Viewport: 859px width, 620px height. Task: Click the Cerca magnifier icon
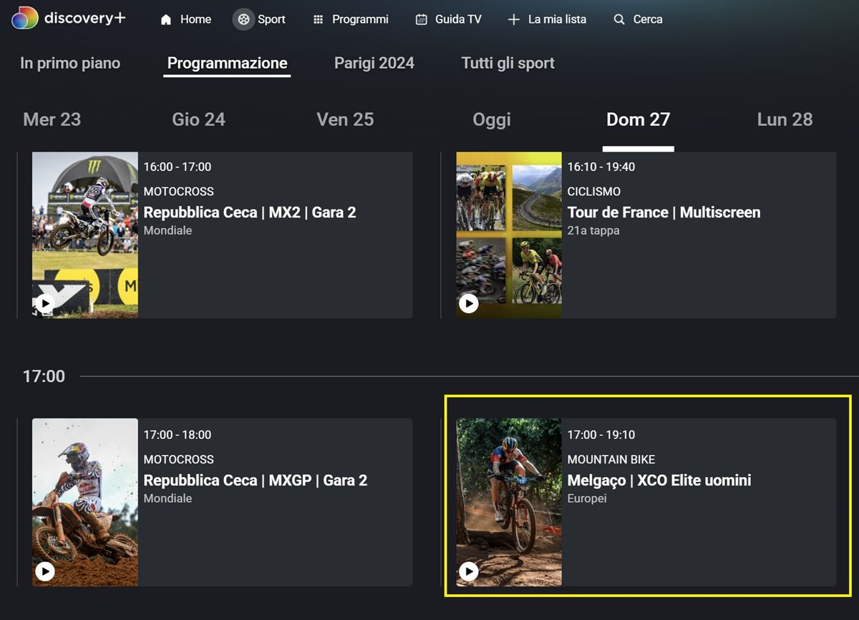point(619,20)
